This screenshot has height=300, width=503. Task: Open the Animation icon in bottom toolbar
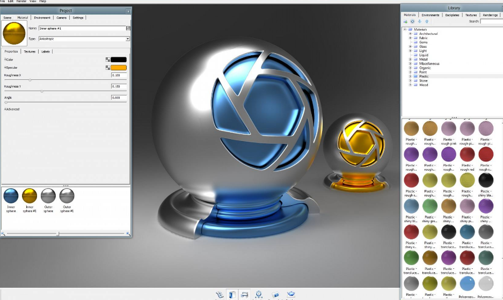pyautogui.click(x=259, y=294)
